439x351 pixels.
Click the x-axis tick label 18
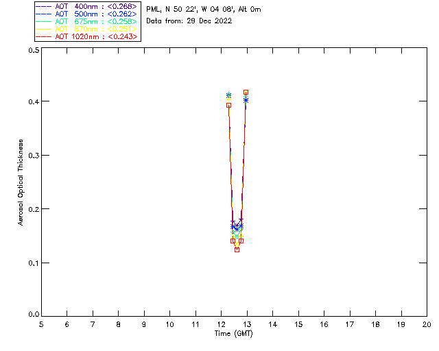click(375, 324)
